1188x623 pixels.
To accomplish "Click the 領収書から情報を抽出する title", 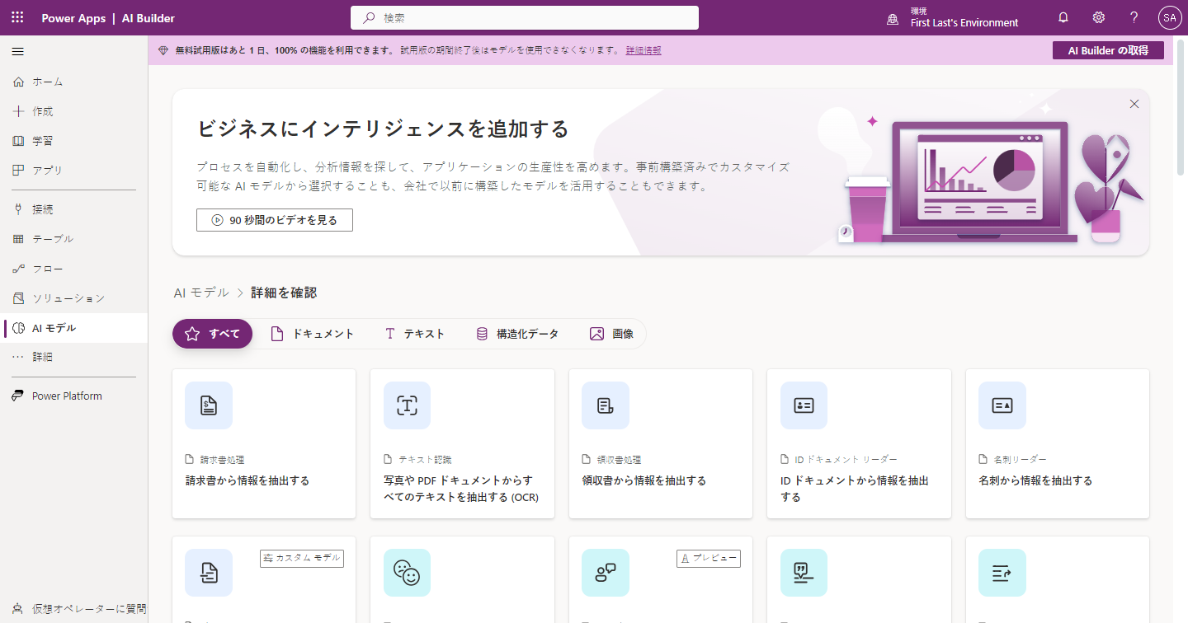I will point(644,480).
